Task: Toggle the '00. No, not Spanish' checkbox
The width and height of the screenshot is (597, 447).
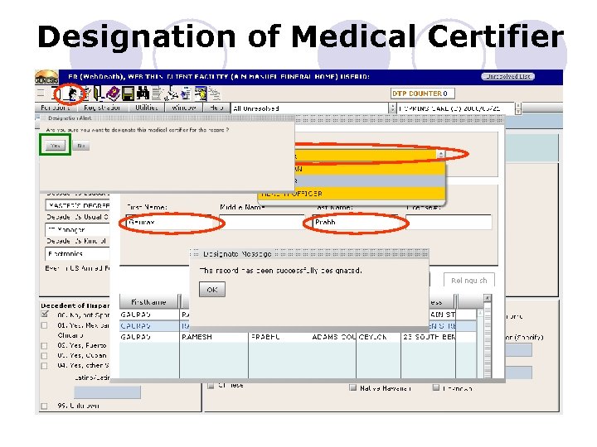Action: [45, 315]
